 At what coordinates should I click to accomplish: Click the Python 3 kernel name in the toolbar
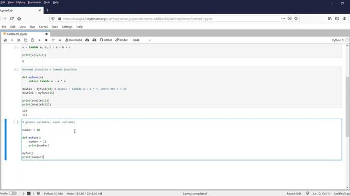click(x=338, y=40)
